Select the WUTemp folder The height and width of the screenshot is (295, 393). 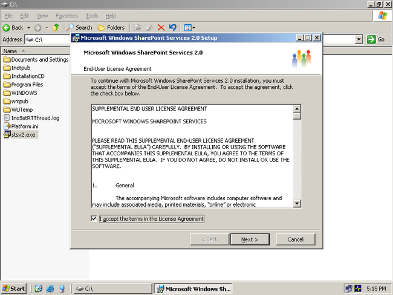[18, 109]
